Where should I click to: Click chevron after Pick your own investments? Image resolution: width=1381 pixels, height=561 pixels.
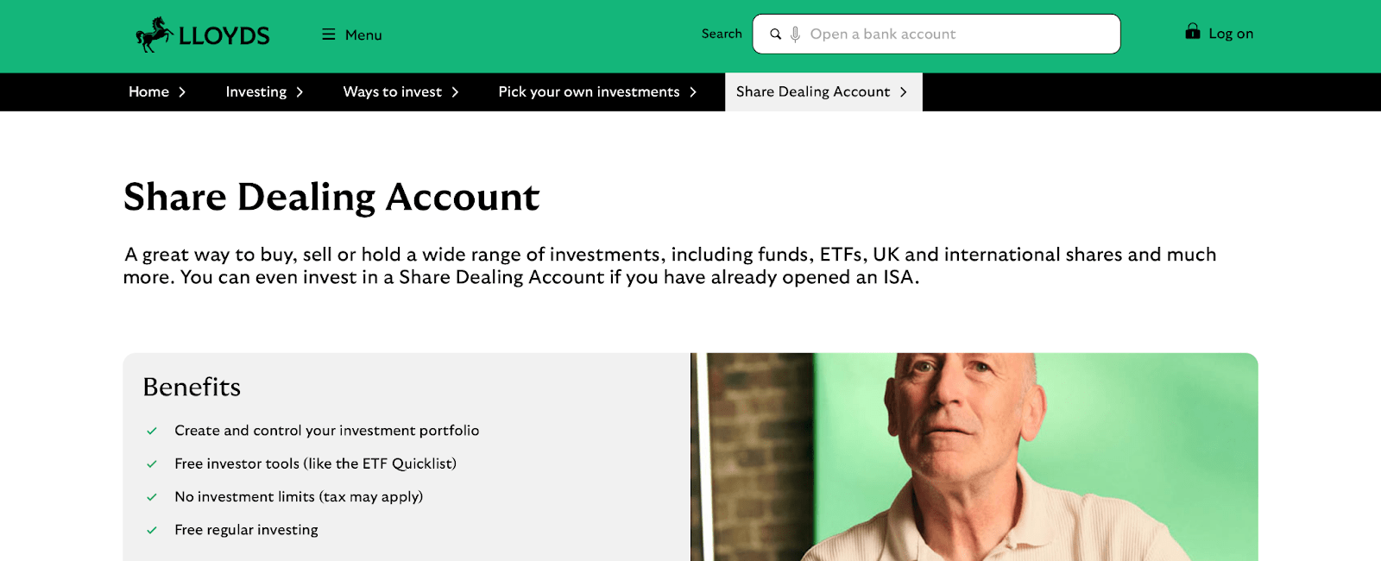click(693, 92)
